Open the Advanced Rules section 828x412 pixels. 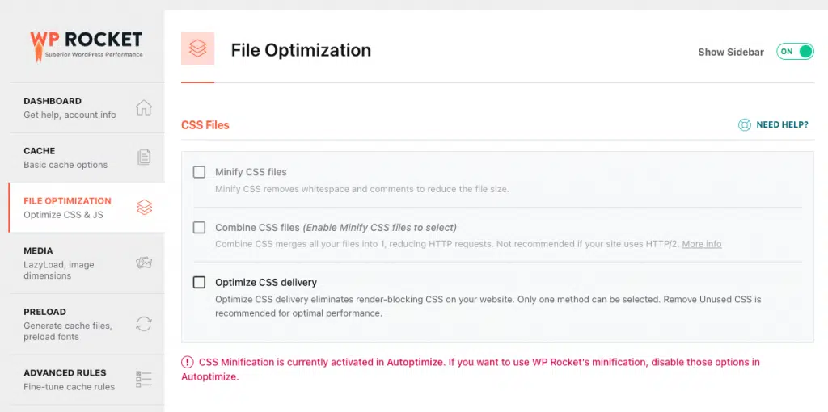point(87,380)
